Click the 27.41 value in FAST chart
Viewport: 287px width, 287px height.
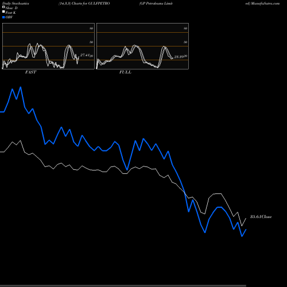click(85, 55)
